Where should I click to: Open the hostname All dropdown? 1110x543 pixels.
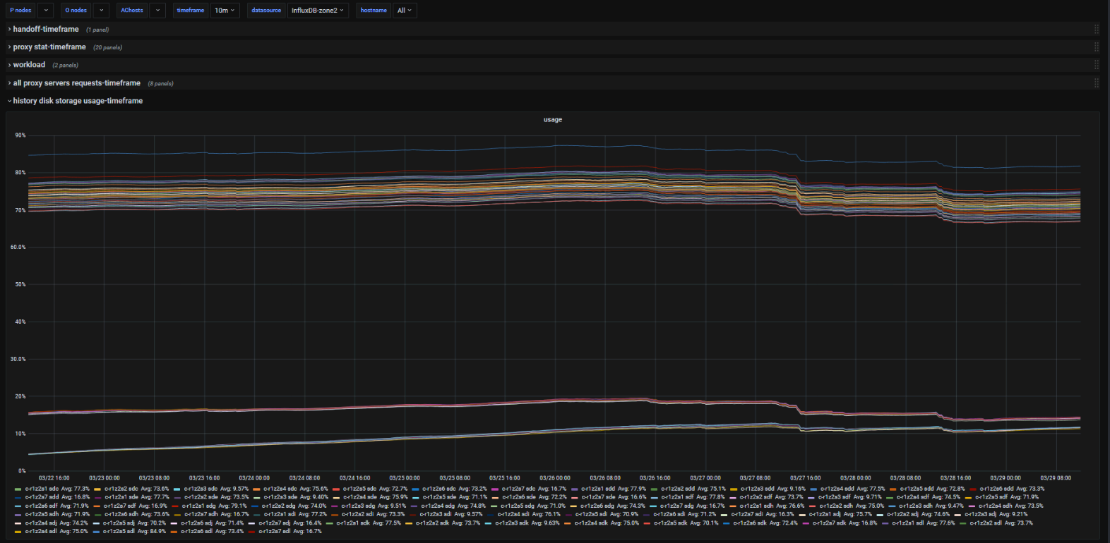[x=405, y=11]
